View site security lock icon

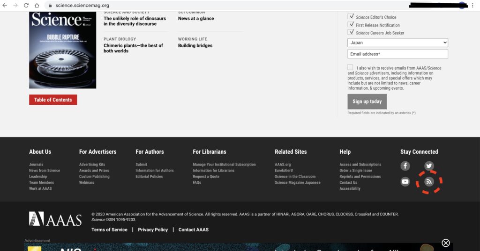pos(50,6)
